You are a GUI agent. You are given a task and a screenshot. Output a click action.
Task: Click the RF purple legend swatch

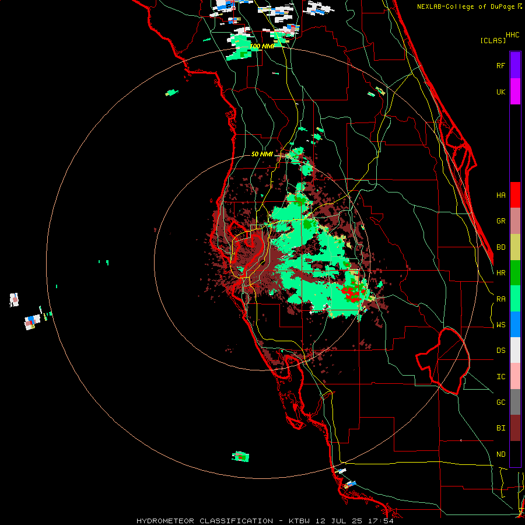point(515,65)
